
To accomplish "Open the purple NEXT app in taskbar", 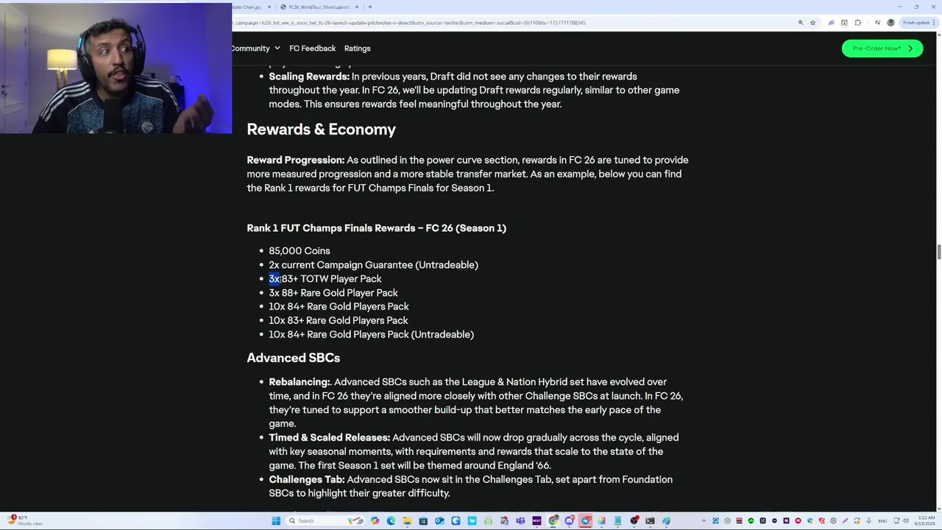I will pyautogui.click(x=537, y=520).
